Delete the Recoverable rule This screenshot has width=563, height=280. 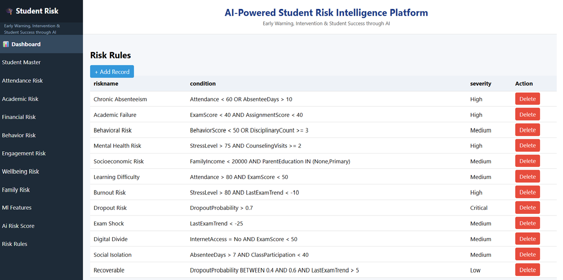pos(527,269)
